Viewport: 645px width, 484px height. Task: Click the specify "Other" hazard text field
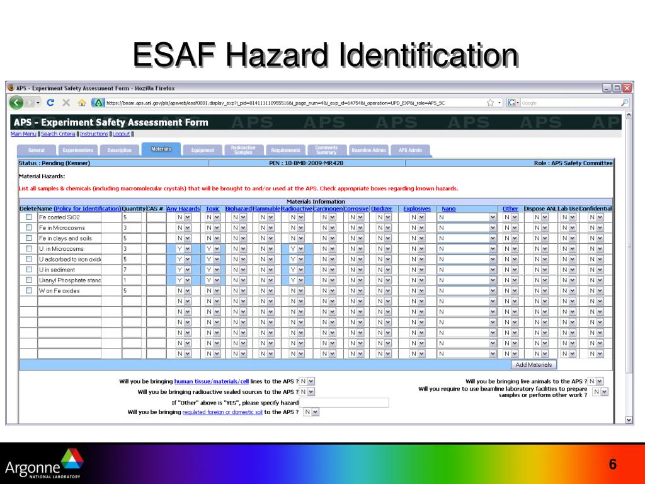344,403
